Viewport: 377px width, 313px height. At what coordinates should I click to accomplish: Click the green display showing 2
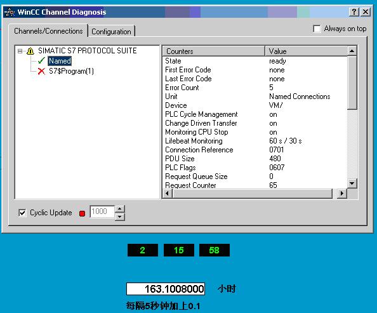coord(143,250)
